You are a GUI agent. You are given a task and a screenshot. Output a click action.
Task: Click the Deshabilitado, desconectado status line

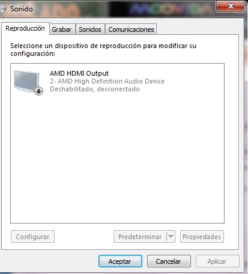(x=95, y=89)
